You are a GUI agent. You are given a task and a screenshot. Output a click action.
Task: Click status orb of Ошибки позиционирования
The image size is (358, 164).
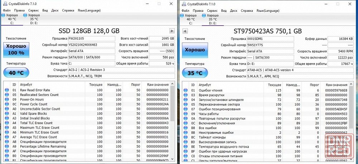point(185,109)
